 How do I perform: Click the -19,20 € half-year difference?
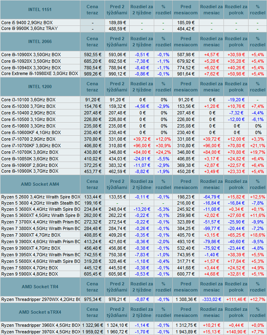tap(236, 100)
